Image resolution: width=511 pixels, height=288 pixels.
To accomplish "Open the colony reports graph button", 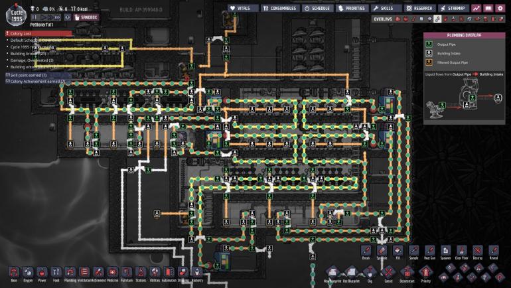I will click(476, 8).
